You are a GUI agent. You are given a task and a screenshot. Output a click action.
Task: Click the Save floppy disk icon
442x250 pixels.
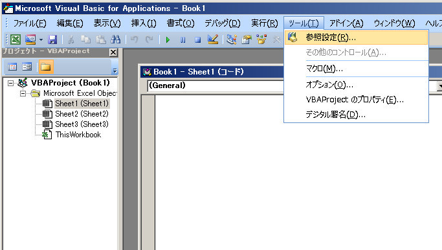[x=52, y=40]
